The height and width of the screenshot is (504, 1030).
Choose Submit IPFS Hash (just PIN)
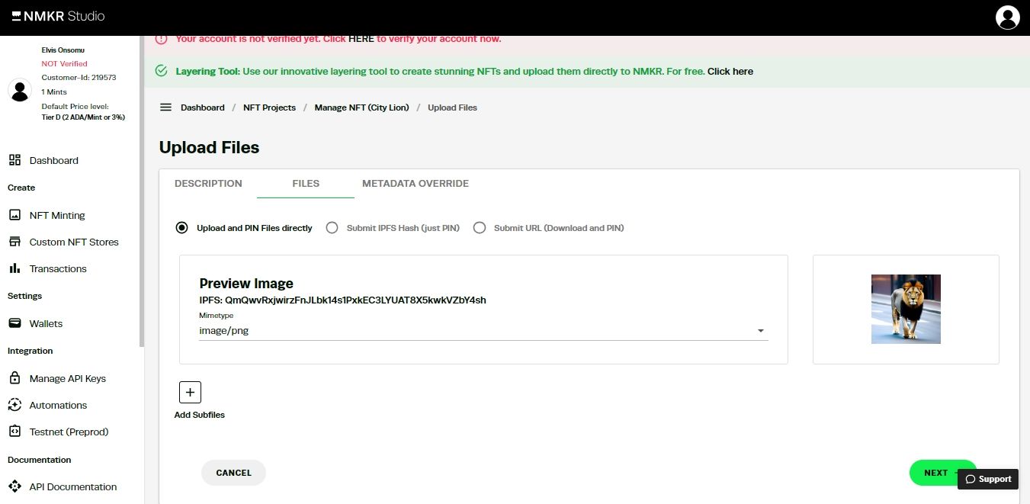332,227
